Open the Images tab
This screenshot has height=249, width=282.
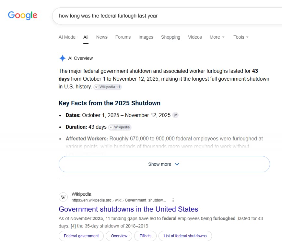pyautogui.click(x=146, y=37)
